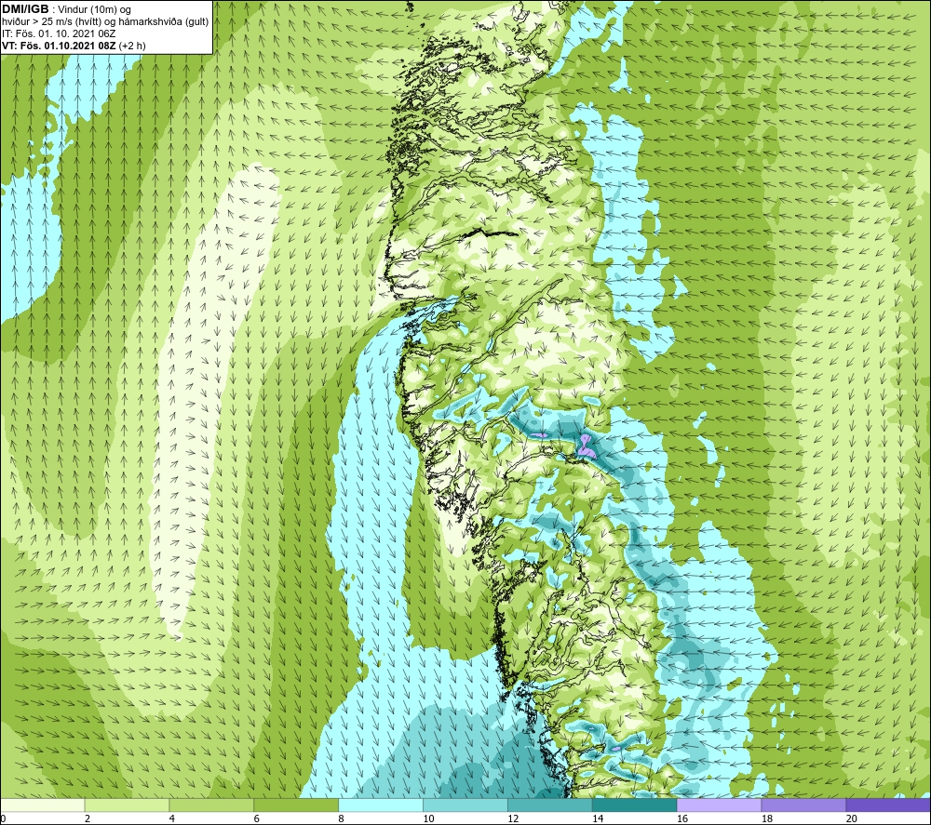
Task: Click the legend scale value "2"
Action: click(x=88, y=818)
